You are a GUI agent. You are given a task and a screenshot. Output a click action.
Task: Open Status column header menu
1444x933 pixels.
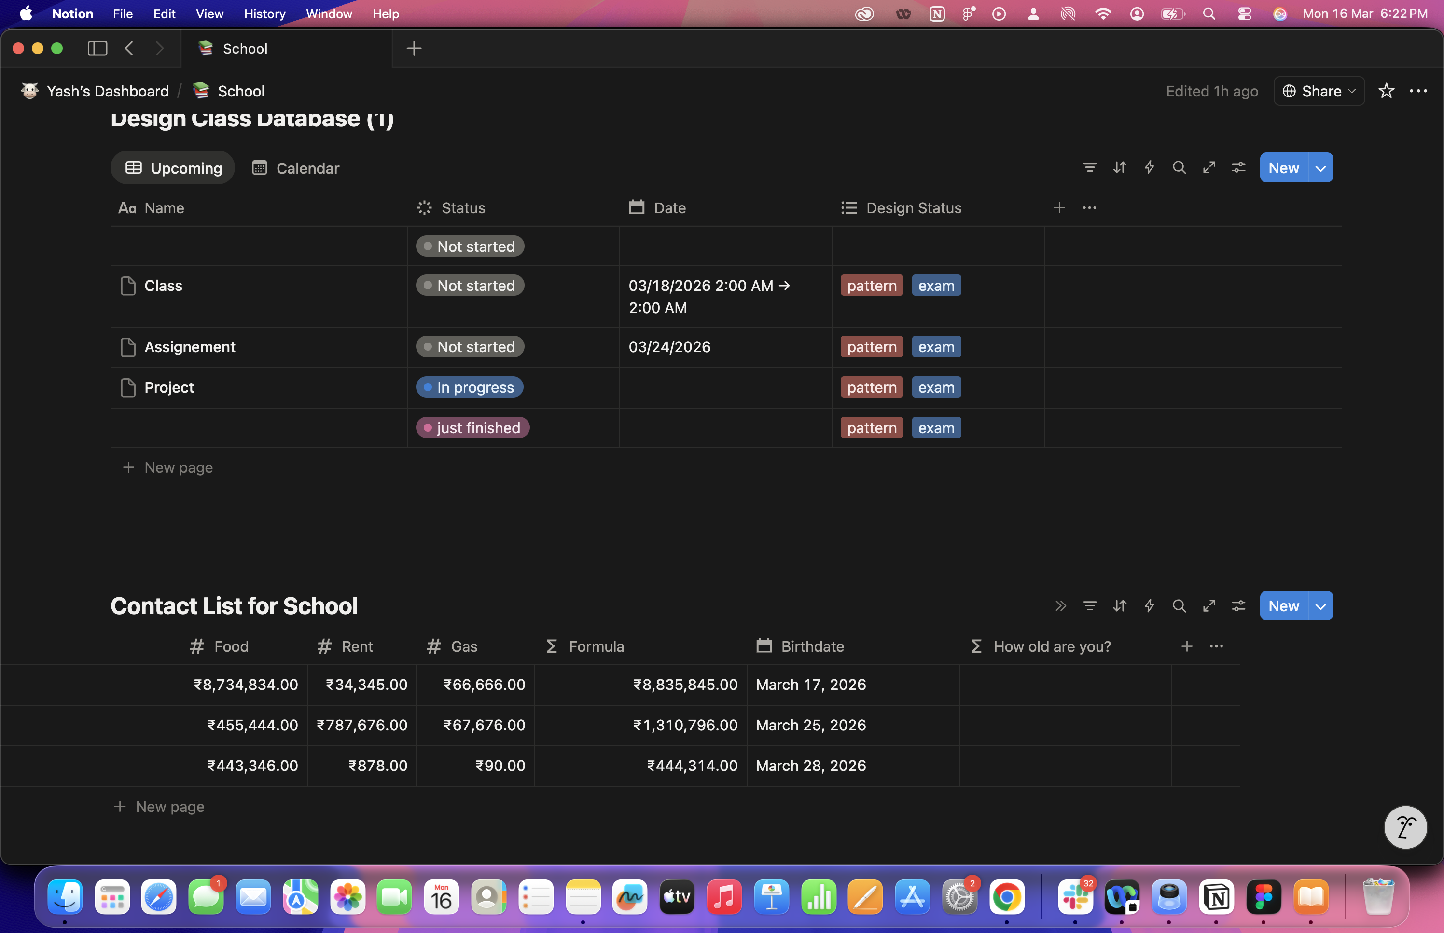coord(513,208)
